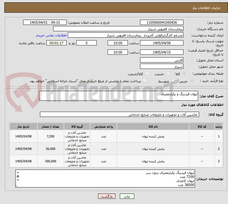Select the متوسط purchase type radio
The height and width of the screenshot is (204, 228).
pos(173,80)
